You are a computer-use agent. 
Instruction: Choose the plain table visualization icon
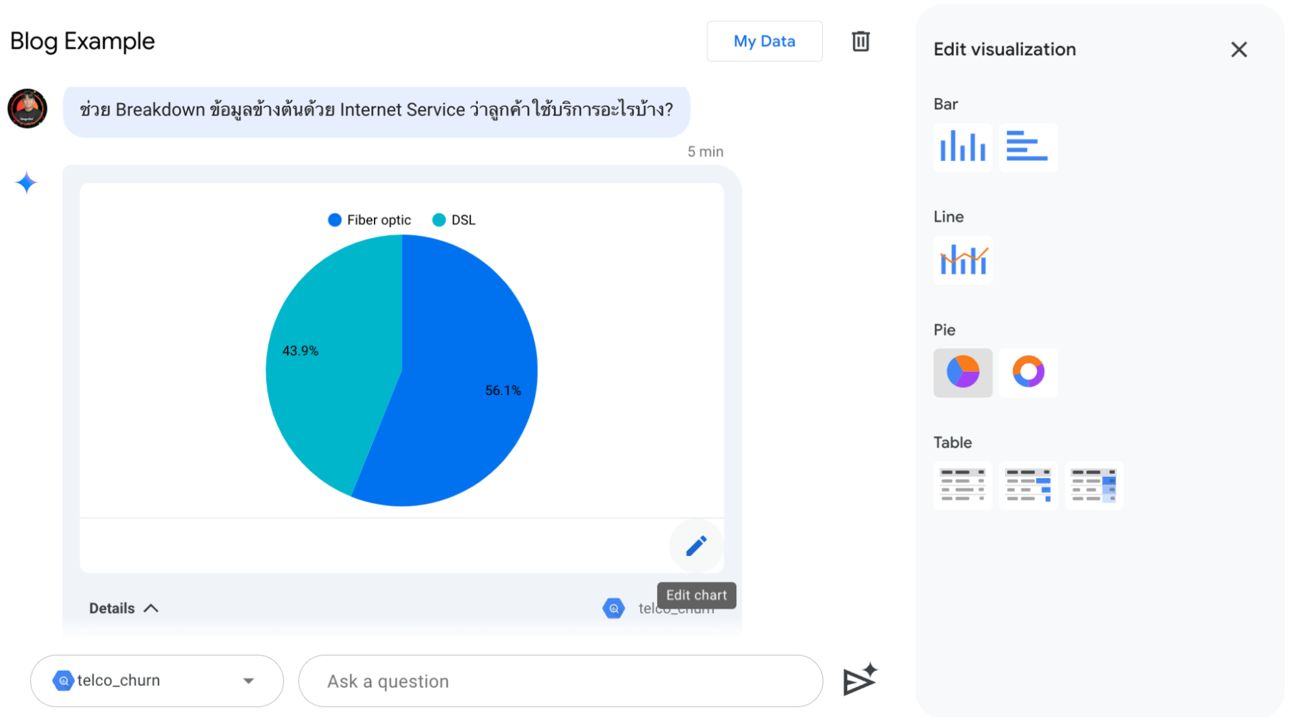tap(962, 485)
